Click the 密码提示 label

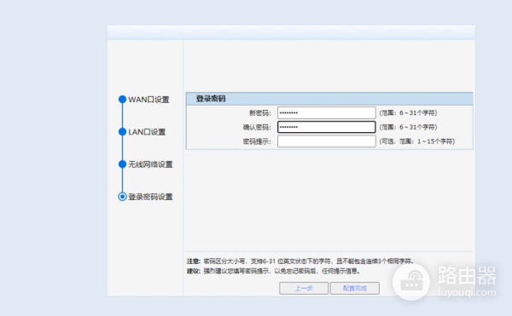click(257, 141)
